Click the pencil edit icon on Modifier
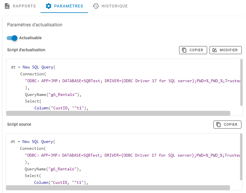The image size is (246, 193). click(215, 50)
